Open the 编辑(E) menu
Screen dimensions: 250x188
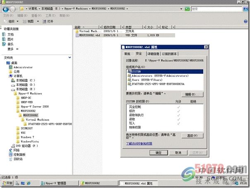pos(22,15)
